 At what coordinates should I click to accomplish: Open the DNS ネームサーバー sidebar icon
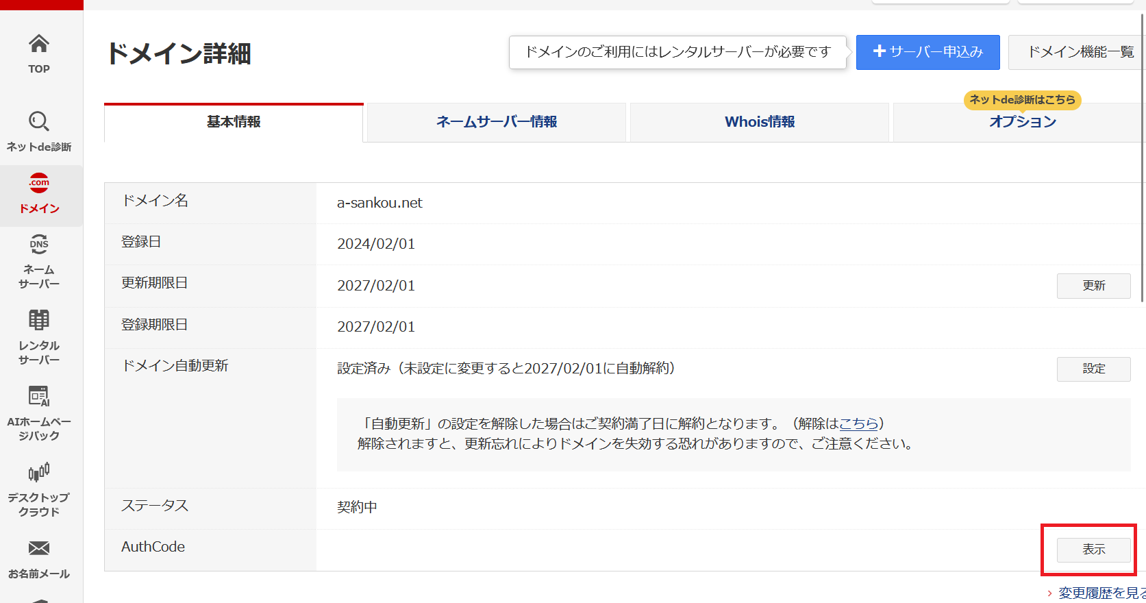click(39, 245)
